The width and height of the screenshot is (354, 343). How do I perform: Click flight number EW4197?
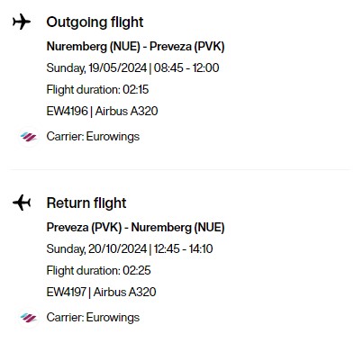(x=67, y=292)
